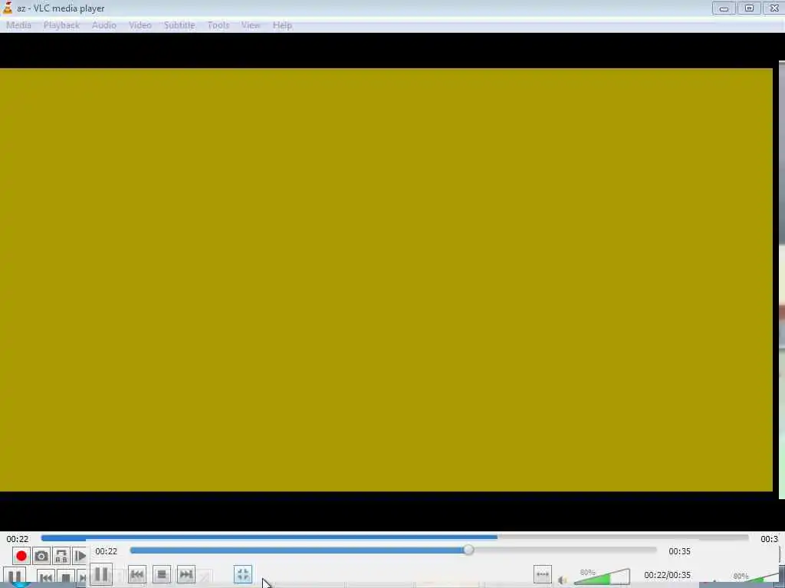The height and width of the screenshot is (588, 785).
Task: Exit fullscreen using the blue shrink icon
Action: 243,574
